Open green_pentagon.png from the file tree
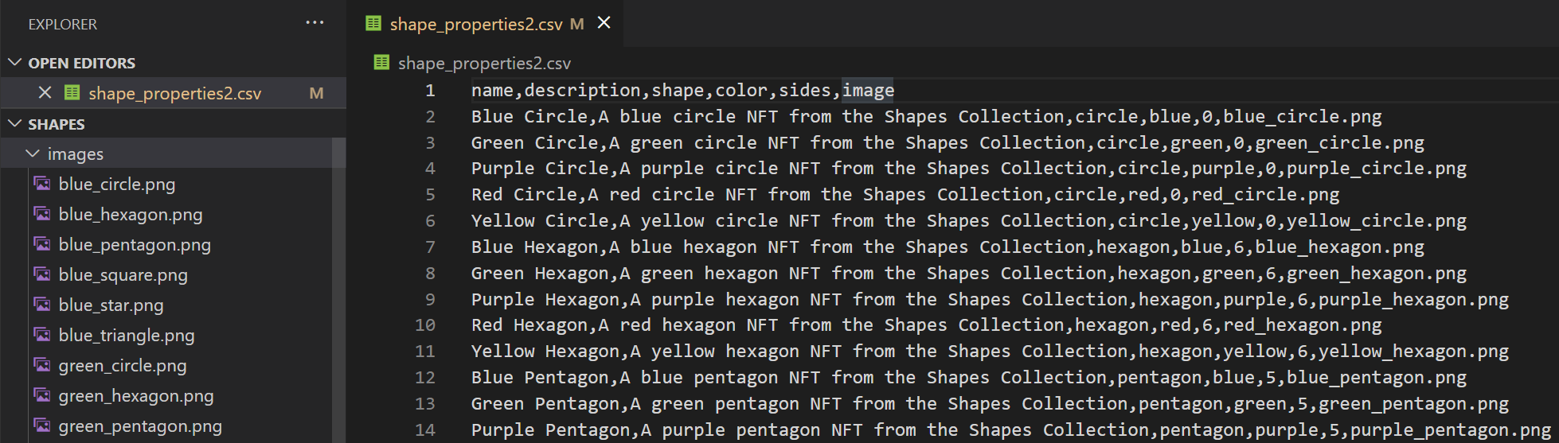The width and height of the screenshot is (1559, 443). (x=140, y=426)
